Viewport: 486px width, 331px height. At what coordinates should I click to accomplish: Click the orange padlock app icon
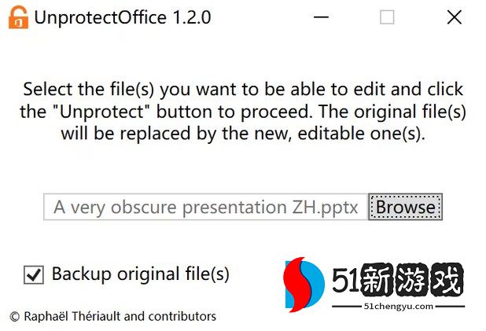[x=17, y=17]
